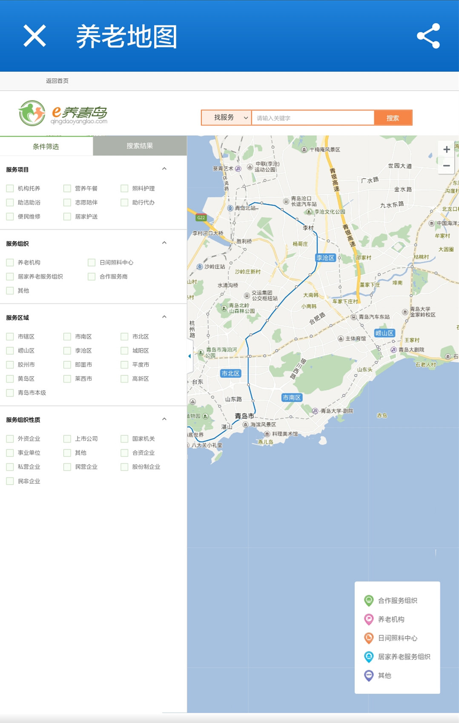Zoom out of the map with minus button
The height and width of the screenshot is (723, 459).
[x=446, y=166]
